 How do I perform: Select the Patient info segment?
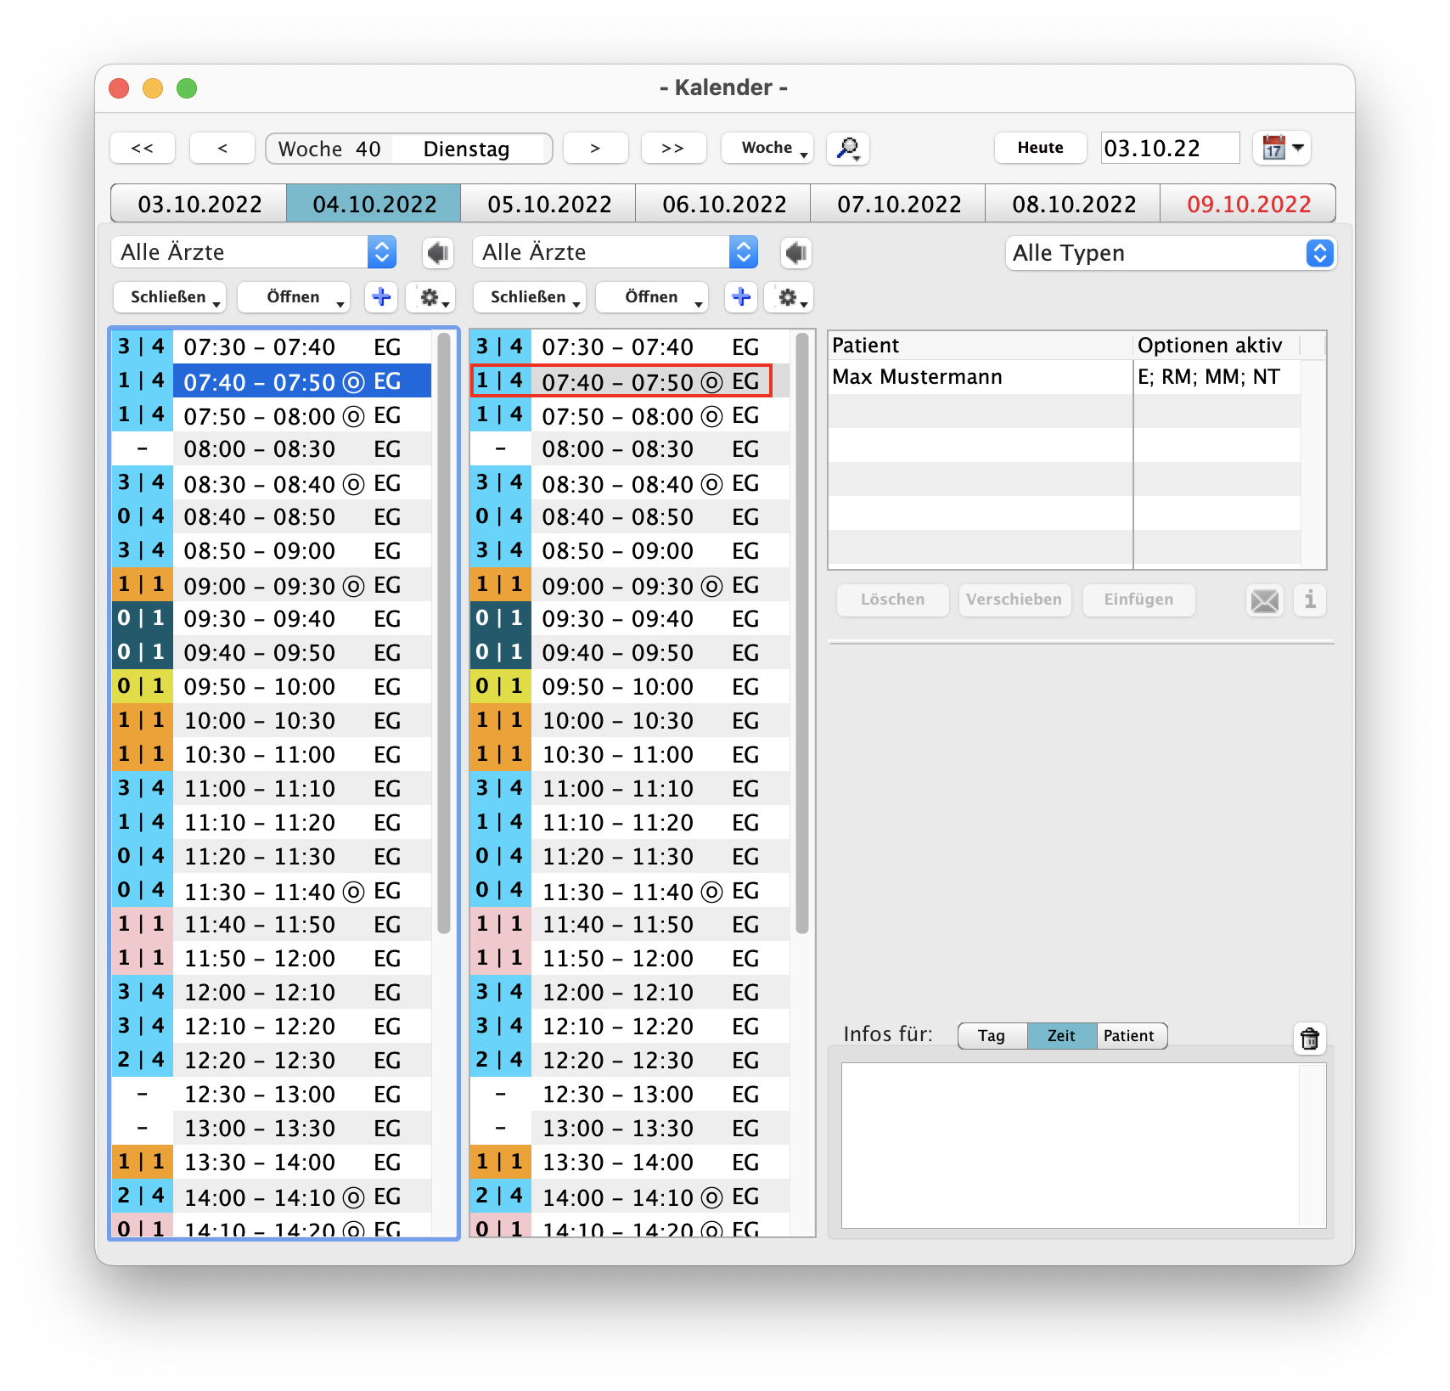(x=1129, y=1036)
